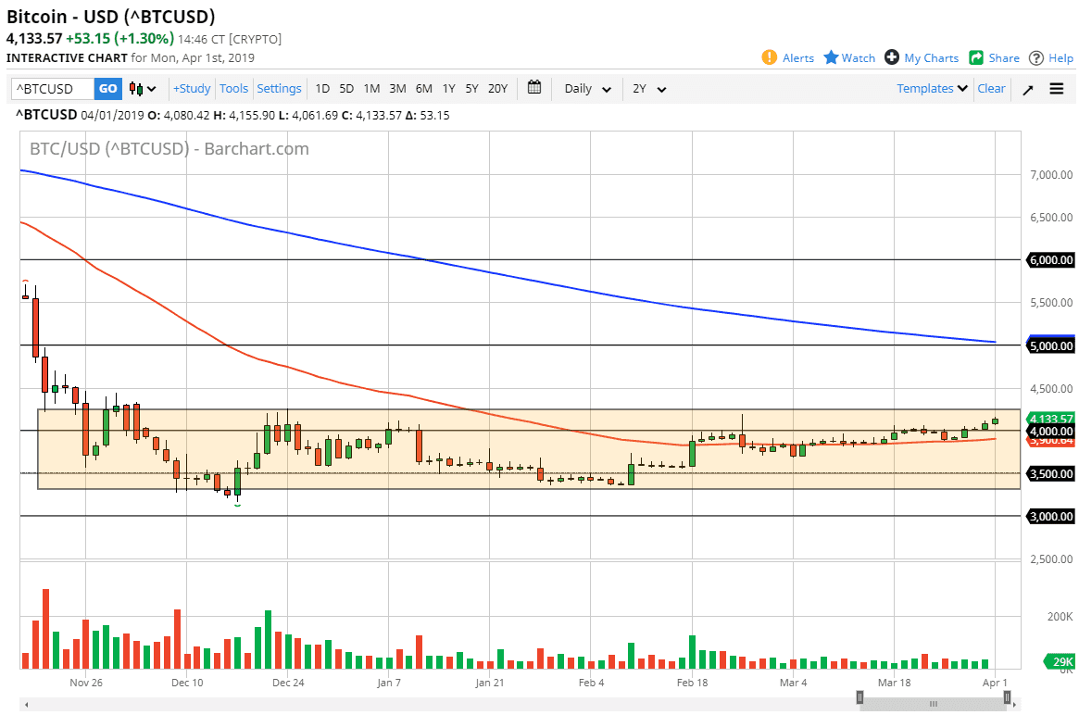Click the Alerts bell icon
The height and width of the screenshot is (715, 1079).
[769, 57]
